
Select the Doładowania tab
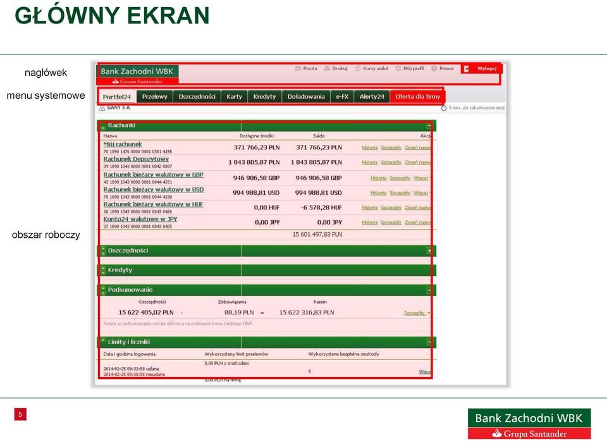coord(306,97)
